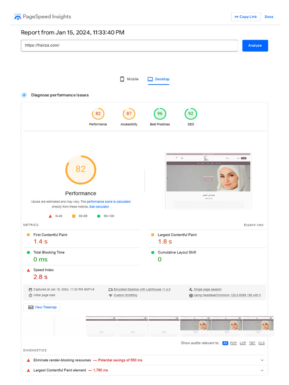Click the wifi icon beside Custom throttling
Viewport: 289px width, 385px height.
pyautogui.click(x=111, y=296)
